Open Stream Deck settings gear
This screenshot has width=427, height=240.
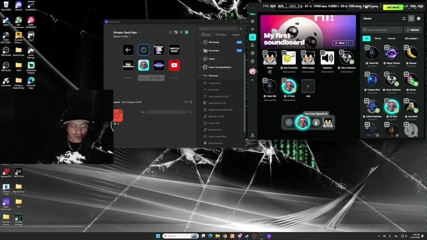tap(181, 32)
